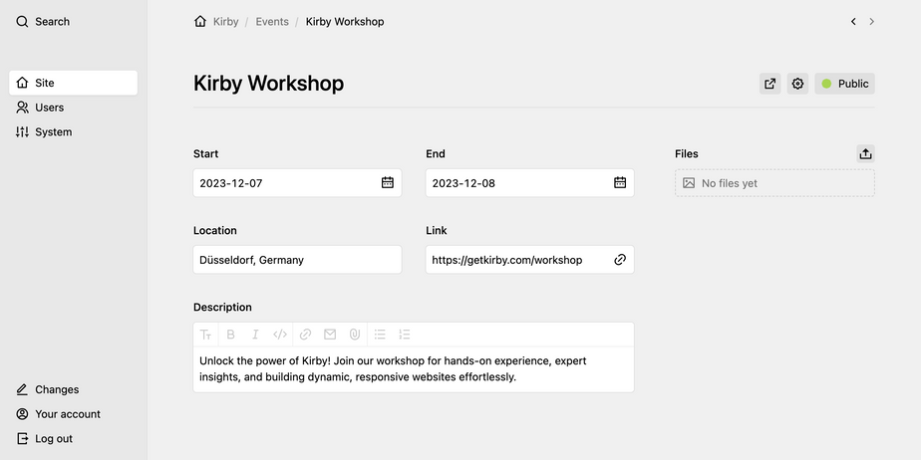This screenshot has height=460, width=921.
Task: Apply bold formatting in Description toolbar
Action: coord(230,335)
